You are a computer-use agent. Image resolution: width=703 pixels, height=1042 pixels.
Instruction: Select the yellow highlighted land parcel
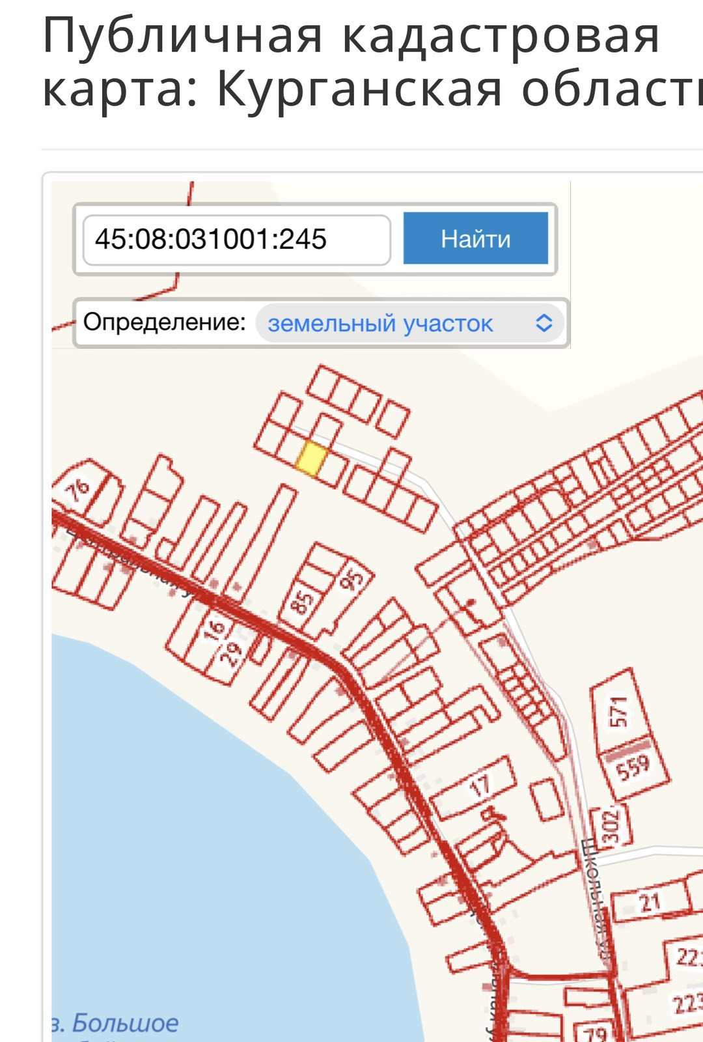click(x=311, y=458)
